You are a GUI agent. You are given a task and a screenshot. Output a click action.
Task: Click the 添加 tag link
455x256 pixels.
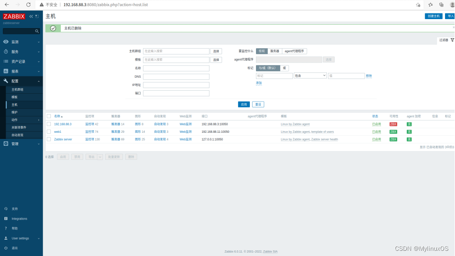[259, 83]
